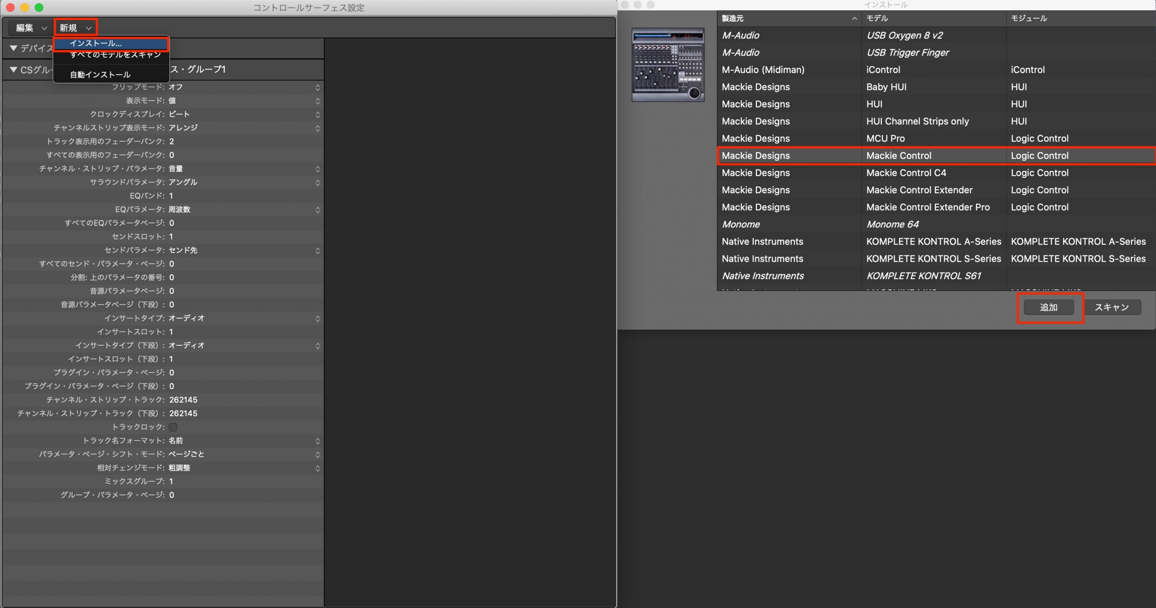Select the Mackie Control C4 row

click(936, 172)
